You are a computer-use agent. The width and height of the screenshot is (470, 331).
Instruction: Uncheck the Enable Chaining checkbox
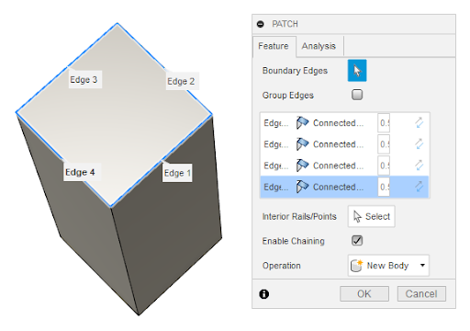coord(357,241)
